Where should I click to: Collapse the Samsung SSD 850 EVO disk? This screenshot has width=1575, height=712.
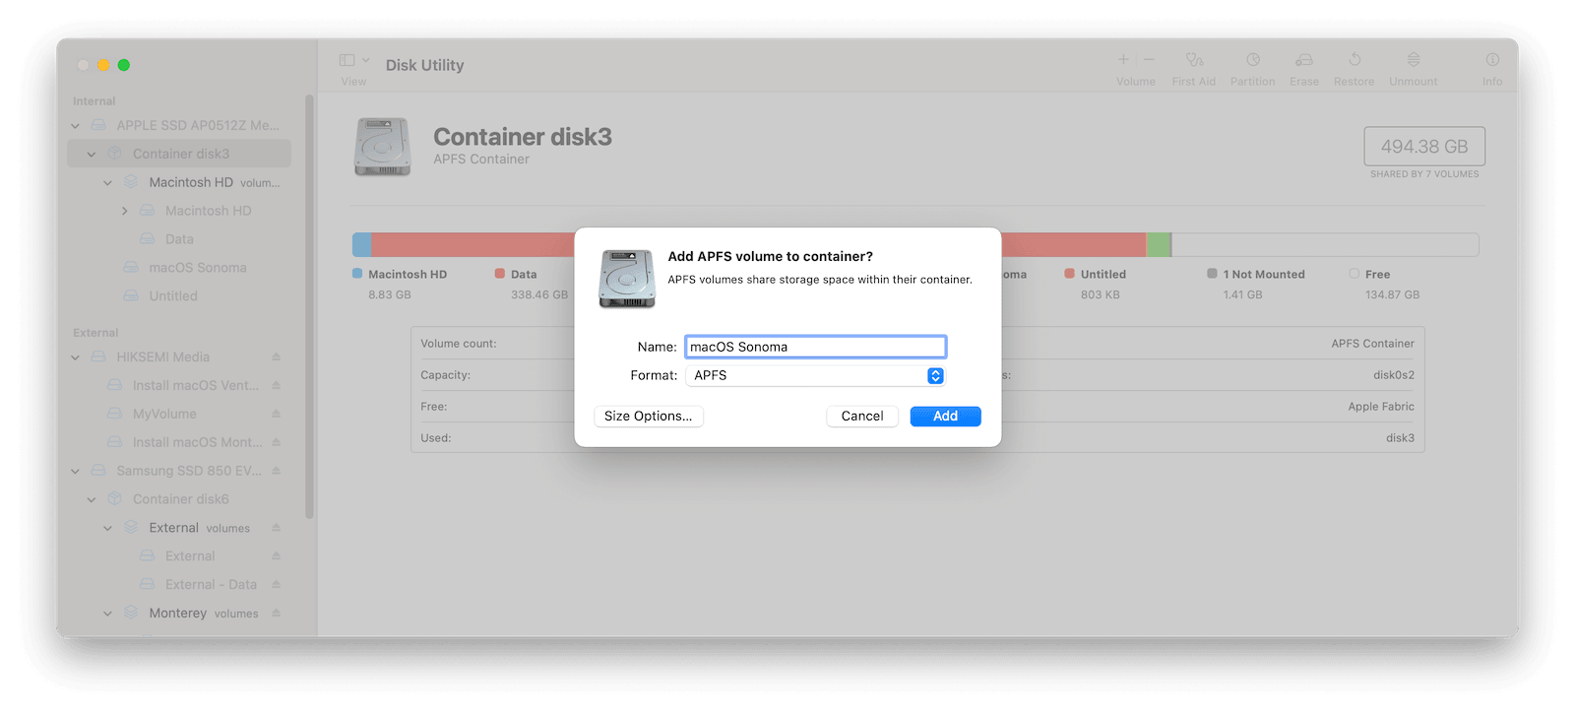click(76, 472)
